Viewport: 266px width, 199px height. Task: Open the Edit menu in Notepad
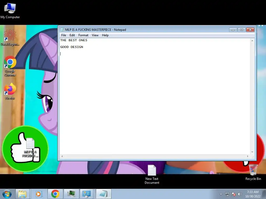72,35
